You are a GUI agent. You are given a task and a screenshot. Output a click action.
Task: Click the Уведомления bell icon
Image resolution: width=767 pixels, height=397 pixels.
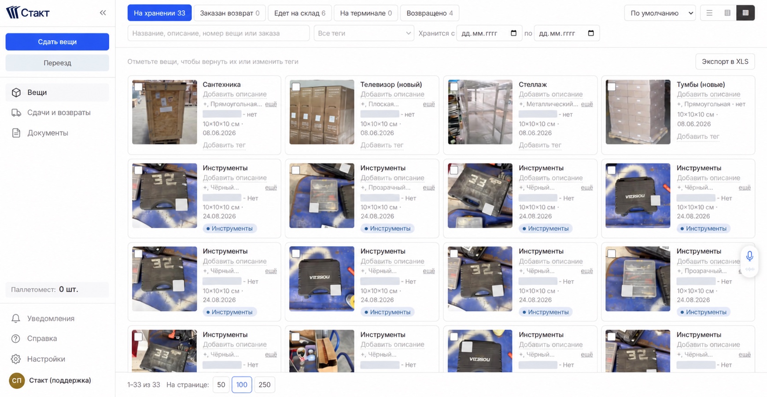(16, 318)
